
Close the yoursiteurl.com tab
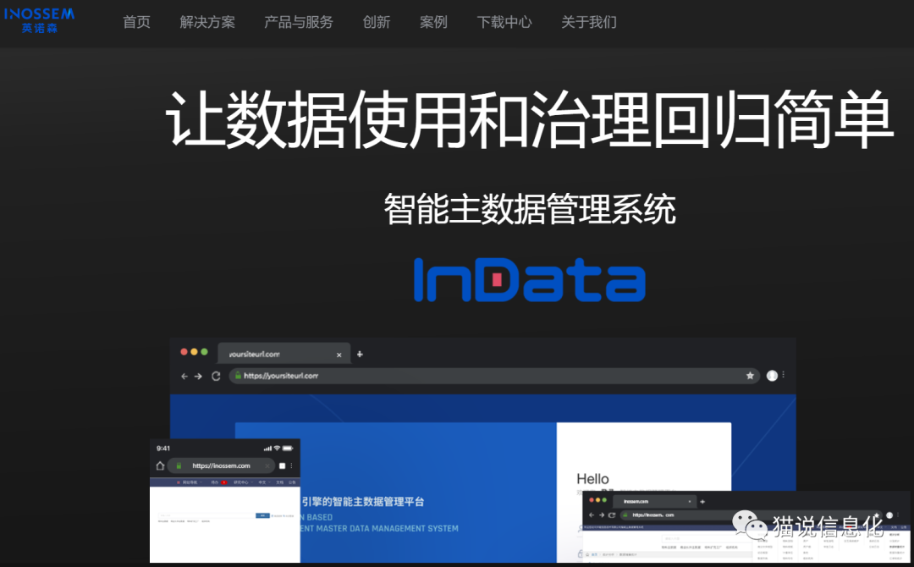pyautogui.click(x=339, y=355)
